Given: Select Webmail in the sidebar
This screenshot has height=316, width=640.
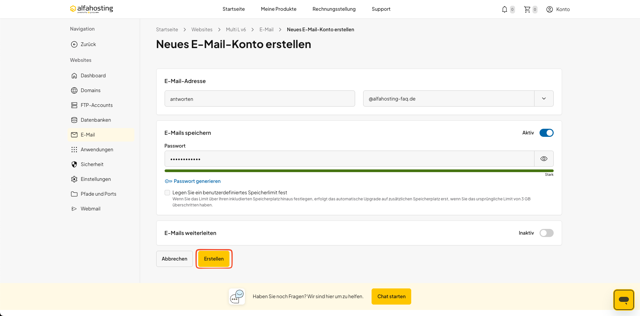Looking at the screenshot, I should pos(101,209).
